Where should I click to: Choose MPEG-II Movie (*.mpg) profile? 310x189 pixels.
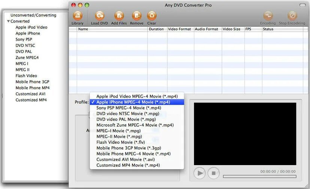137,136
